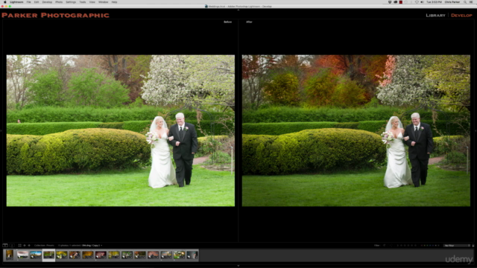Select the highlighted fourth filmstrip thumbnail
Image resolution: width=477 pixels, height=268 pixels.
48,255
